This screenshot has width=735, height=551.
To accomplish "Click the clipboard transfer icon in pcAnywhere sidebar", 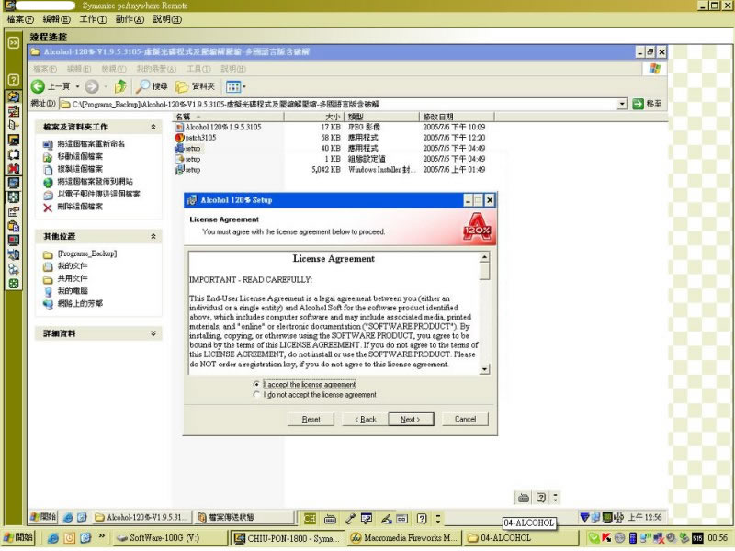I will pyautogui.click(x=14, y=226).
